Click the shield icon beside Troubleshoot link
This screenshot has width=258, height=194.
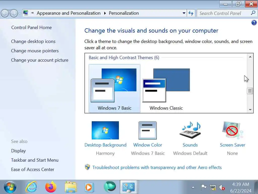87,167
